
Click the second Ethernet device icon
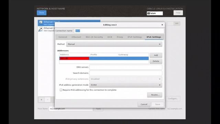[41, 29]
